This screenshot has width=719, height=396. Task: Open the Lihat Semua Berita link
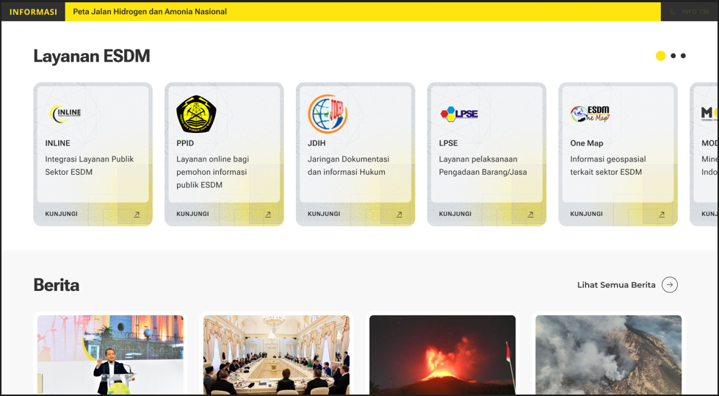click(x=615, y=285)
